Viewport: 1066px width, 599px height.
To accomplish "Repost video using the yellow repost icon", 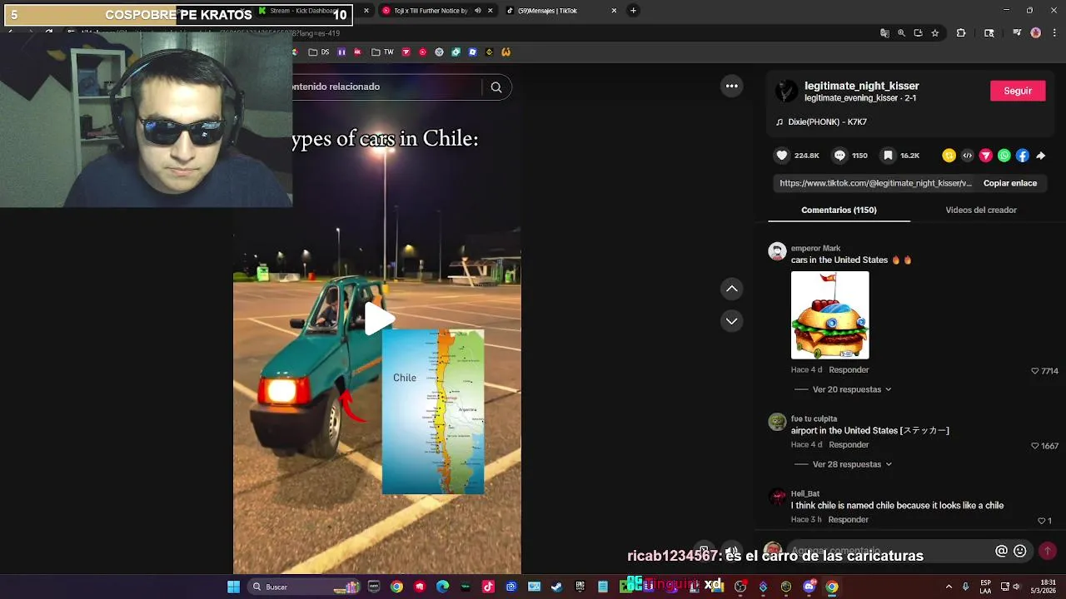I will 949,156.
